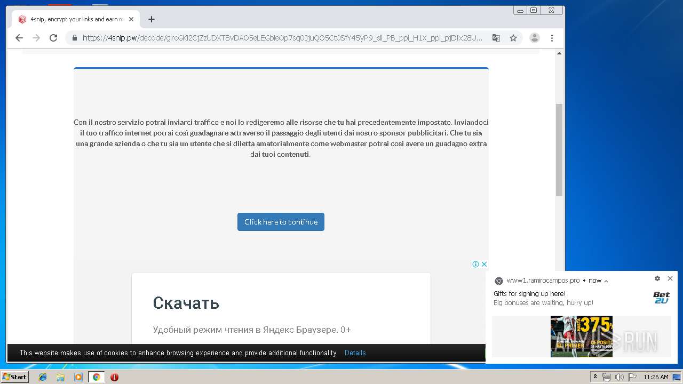Click the 11:26 AM clock
Image resolution: width=683 pixels, height=384 pixels.
click(x=656, y=377)
